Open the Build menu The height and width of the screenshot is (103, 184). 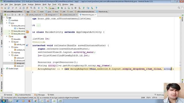[44, 5]
